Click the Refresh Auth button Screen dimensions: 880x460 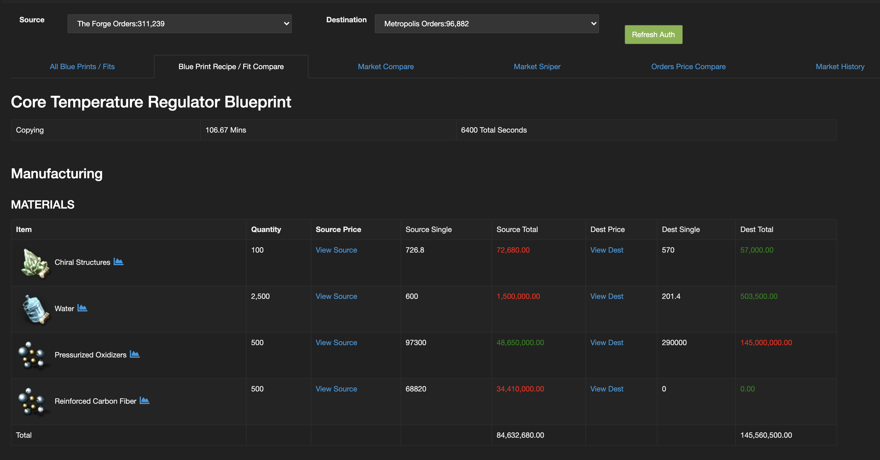tap(653, 35)
